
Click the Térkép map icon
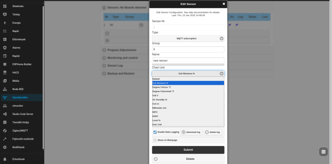(5, 15)
